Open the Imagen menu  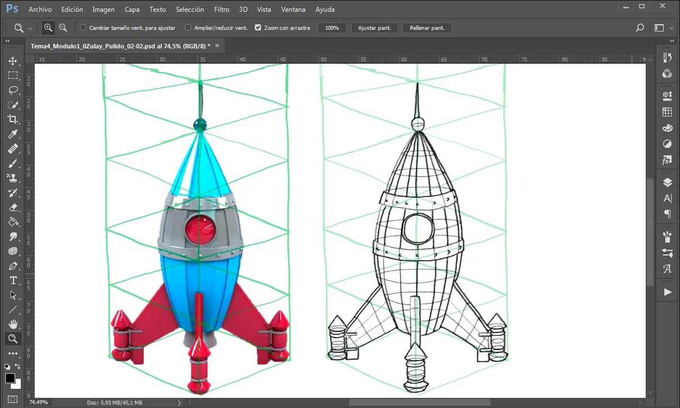(x=103, y=10)
